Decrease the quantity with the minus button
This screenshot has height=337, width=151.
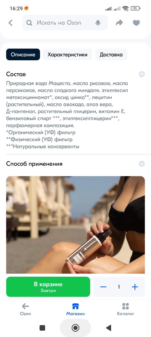(x=103, y=287)
